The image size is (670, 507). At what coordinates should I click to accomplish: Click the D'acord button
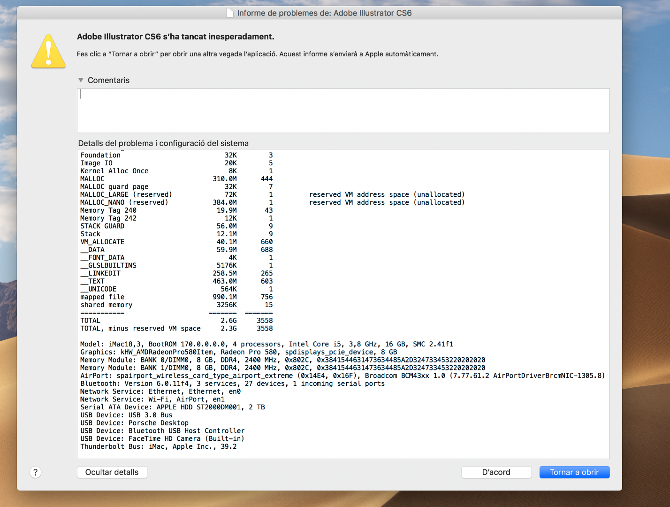[496, 472]
